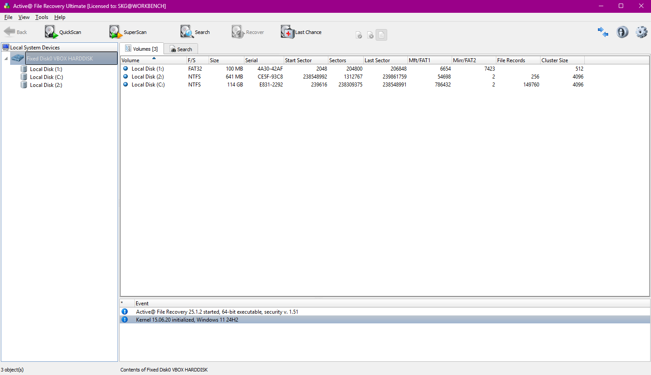Screen dimensions: 651x375
Task: Select Local Disk (C:) in device tree
Action: 46,77
